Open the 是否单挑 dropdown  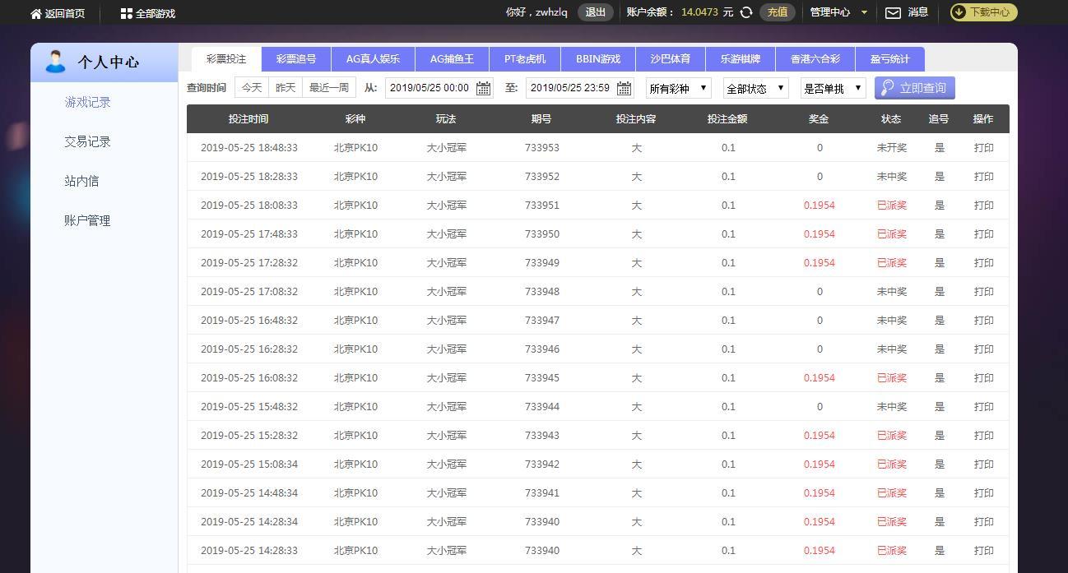(834, 88)
